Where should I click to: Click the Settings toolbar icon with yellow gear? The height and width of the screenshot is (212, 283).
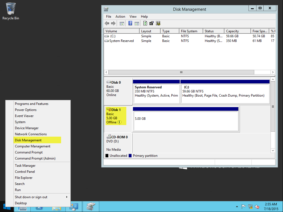click(x=158, y=23)
